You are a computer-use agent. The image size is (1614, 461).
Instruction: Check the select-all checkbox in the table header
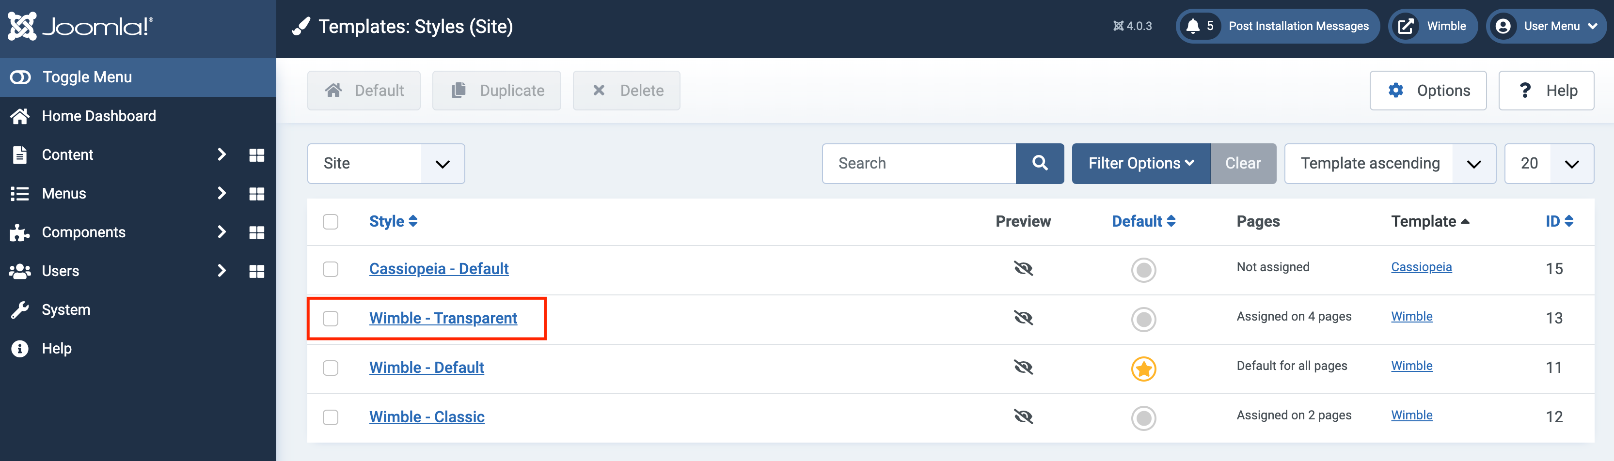click(x=331, y=221)
